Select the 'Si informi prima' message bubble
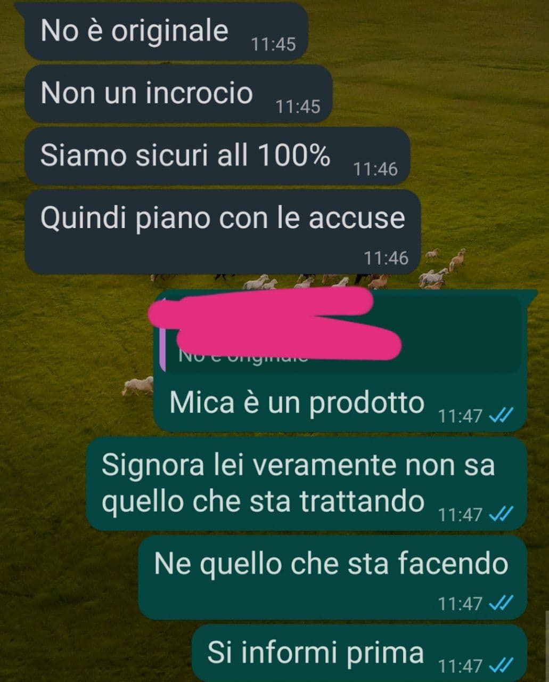 tap(359, 654)
